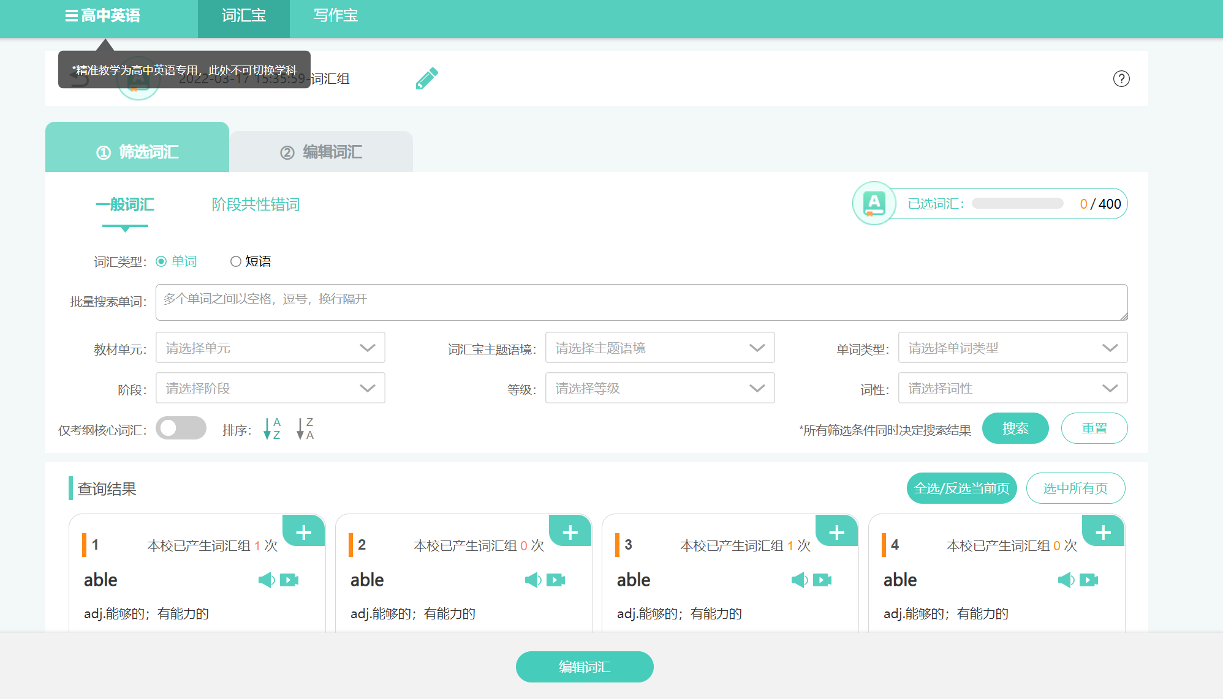Image resolution: width=1223 pixels, height=699 pixels.
Task: Click the bottom 编辑词汇 button
Action: pyautogui.click(x=585, y=667)
